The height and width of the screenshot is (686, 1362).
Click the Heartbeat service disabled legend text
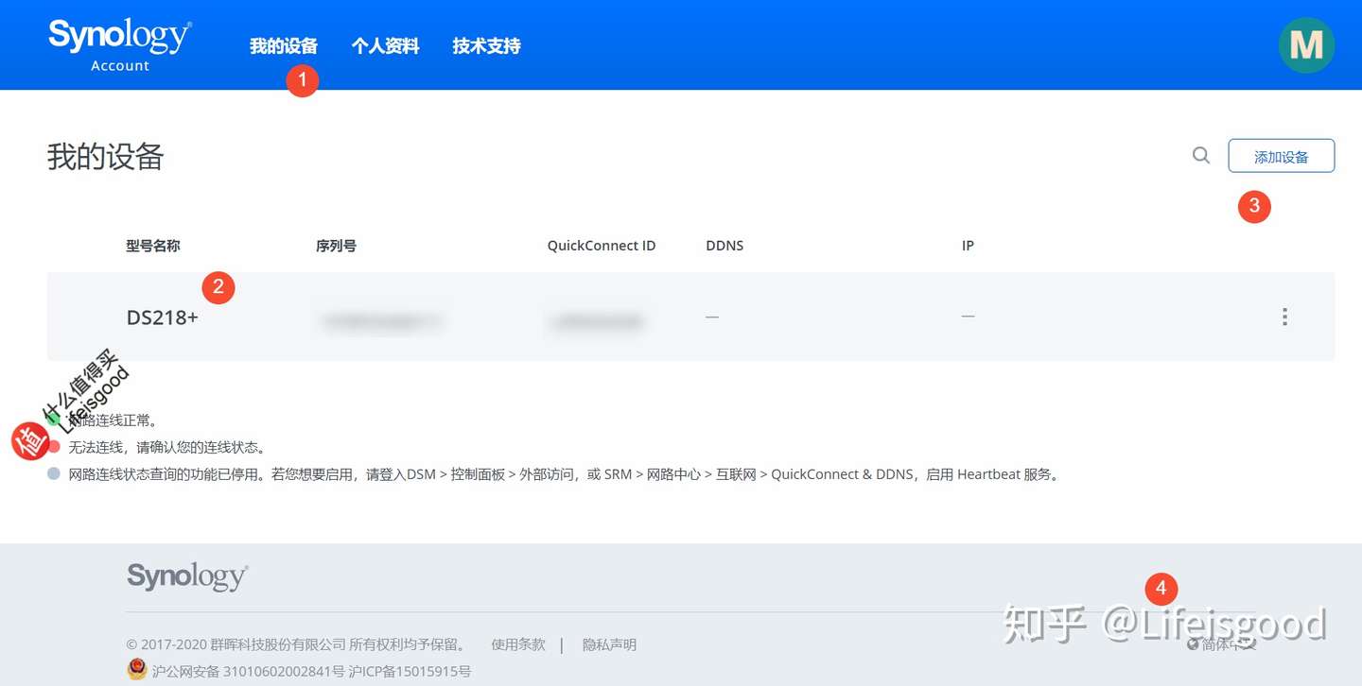565,474
